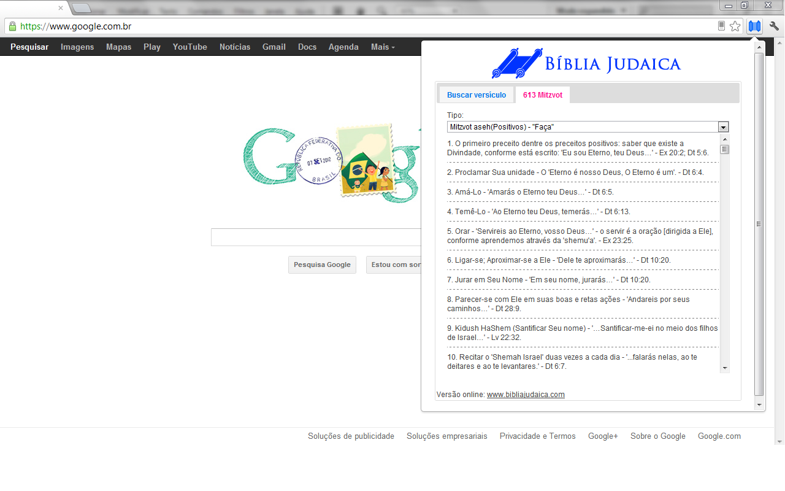This screenshot has height=491, width=785.
Task: Open Docs from the Google bar
Action: (307, 47)
